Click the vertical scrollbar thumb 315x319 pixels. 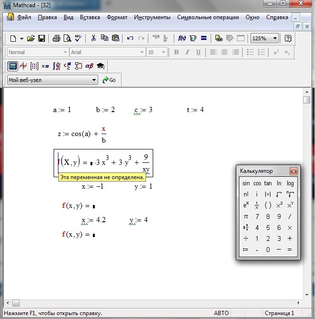pyautogui.click(x=306, y=100)
